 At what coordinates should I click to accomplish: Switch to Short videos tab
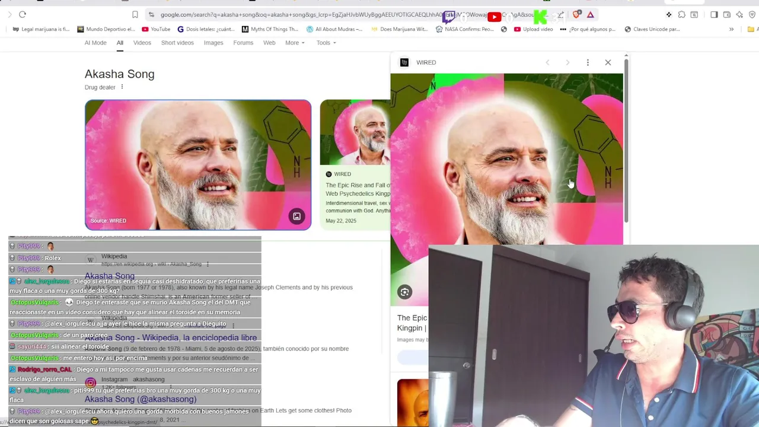(x=177, y=43)
